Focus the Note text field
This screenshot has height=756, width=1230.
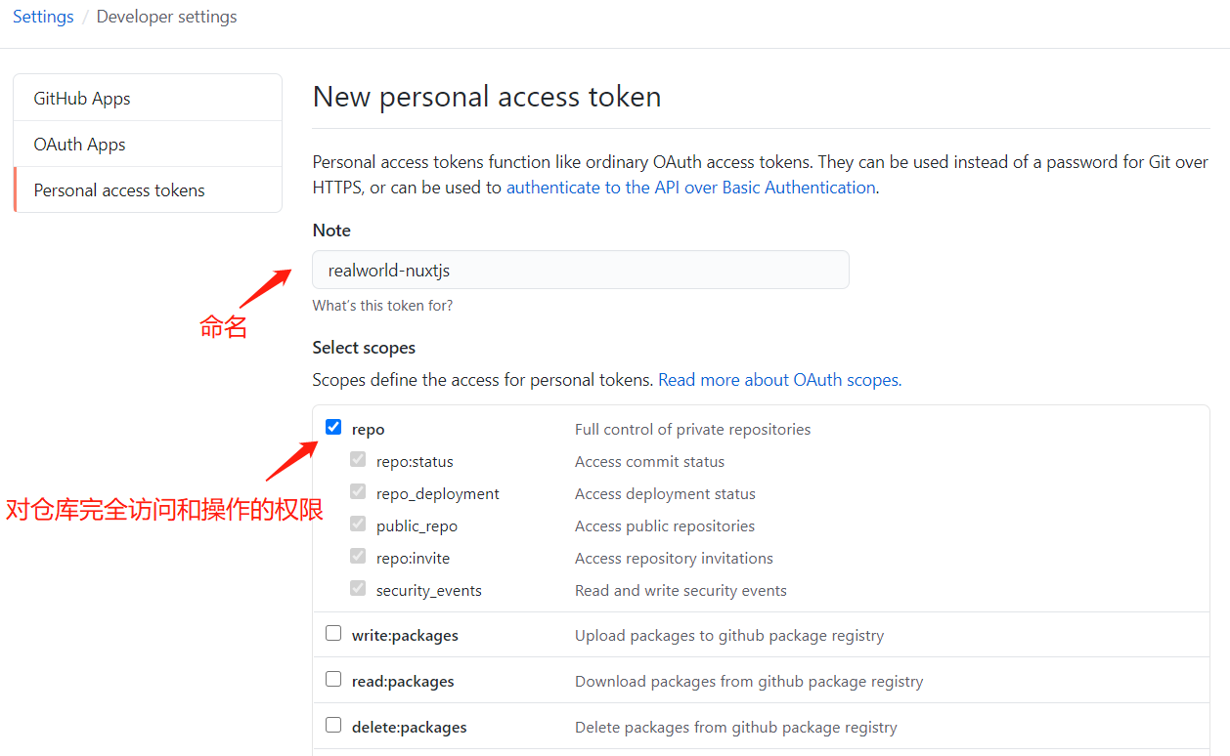pos(581,270)
